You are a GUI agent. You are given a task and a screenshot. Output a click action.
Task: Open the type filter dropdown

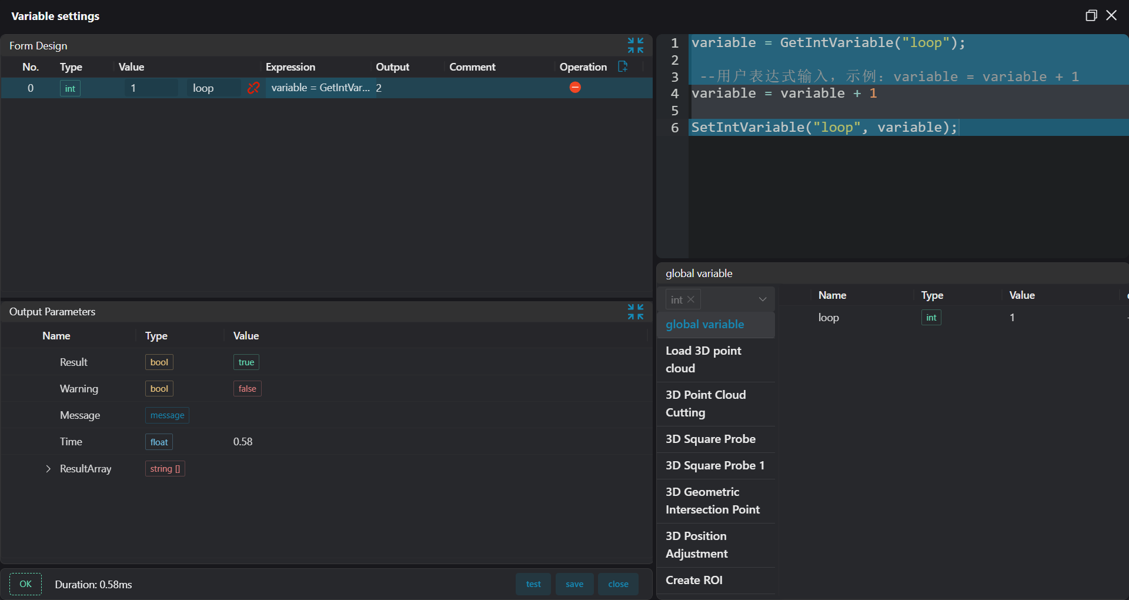point(762,299)
